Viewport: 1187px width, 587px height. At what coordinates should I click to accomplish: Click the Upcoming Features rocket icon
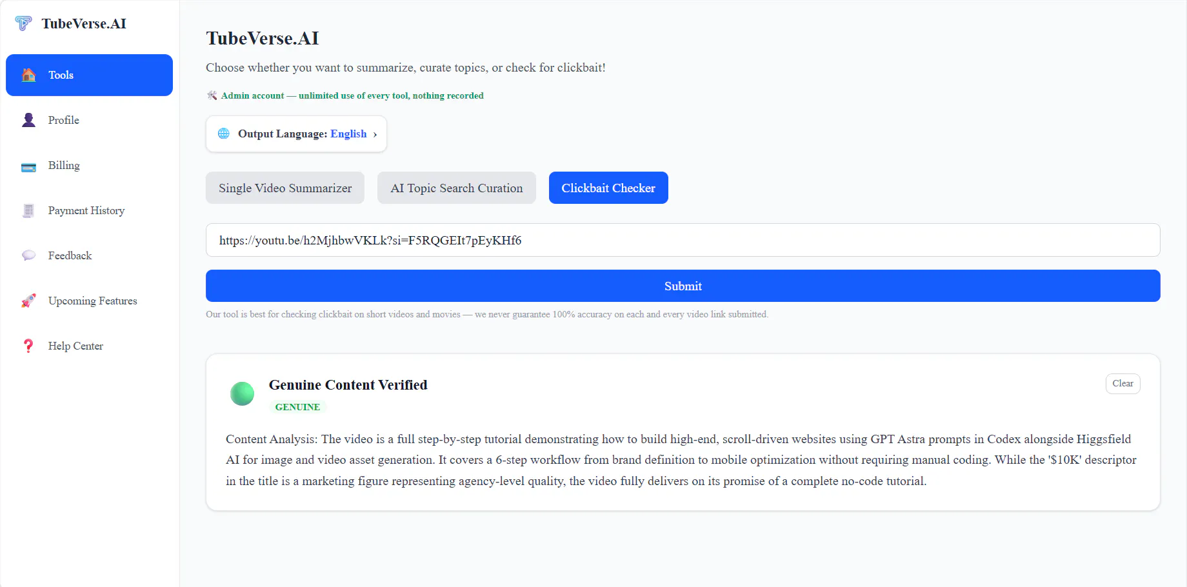click(x=29, y=301)
